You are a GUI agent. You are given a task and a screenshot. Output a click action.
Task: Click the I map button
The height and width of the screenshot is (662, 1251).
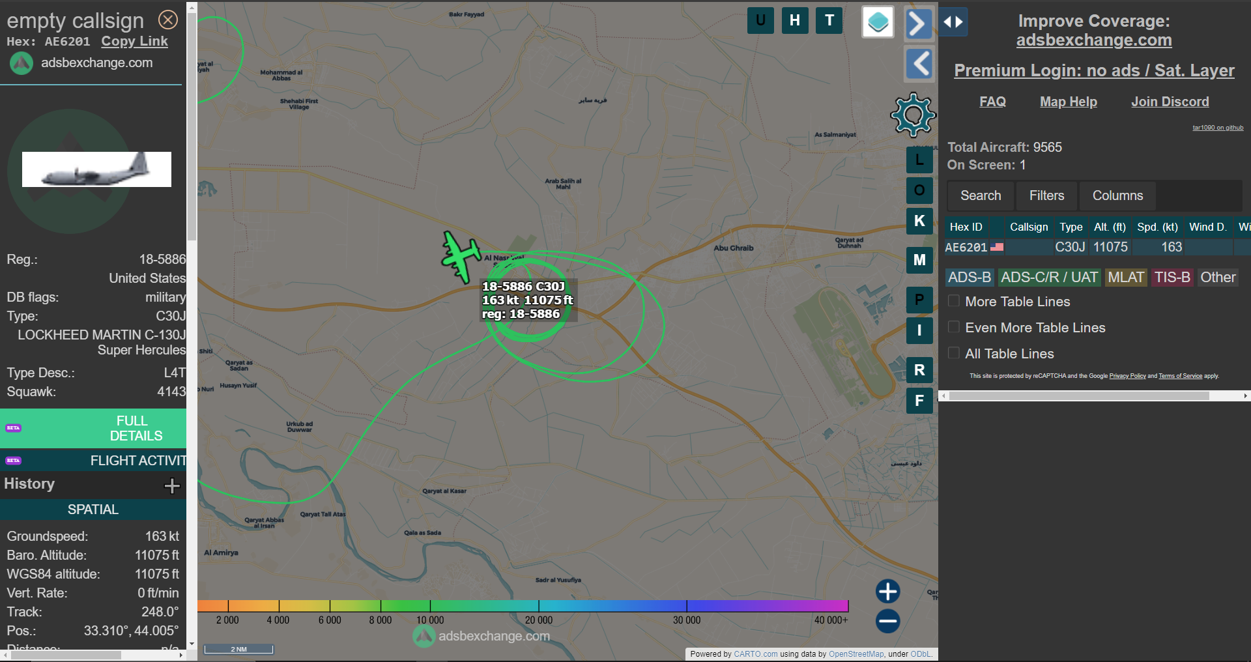pyautogui.click(x=919, y=330)
